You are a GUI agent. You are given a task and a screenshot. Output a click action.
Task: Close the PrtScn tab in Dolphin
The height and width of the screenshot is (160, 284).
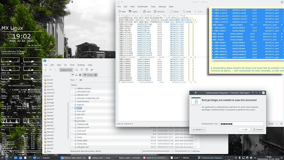point(96,75)
